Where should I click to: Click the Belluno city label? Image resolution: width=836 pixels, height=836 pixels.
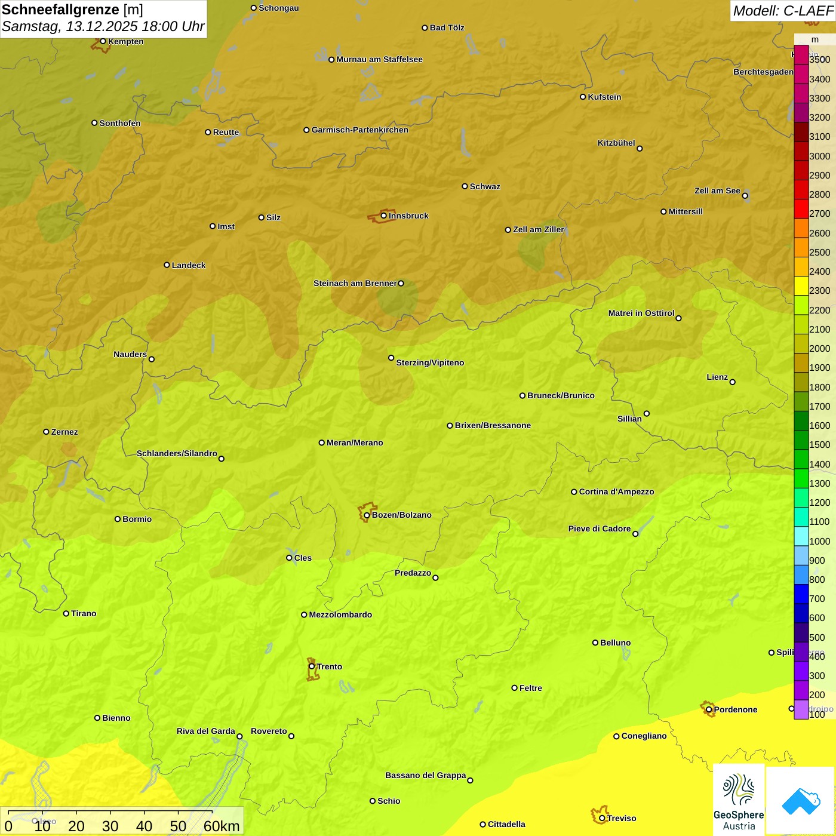click(x=615, y=643)
